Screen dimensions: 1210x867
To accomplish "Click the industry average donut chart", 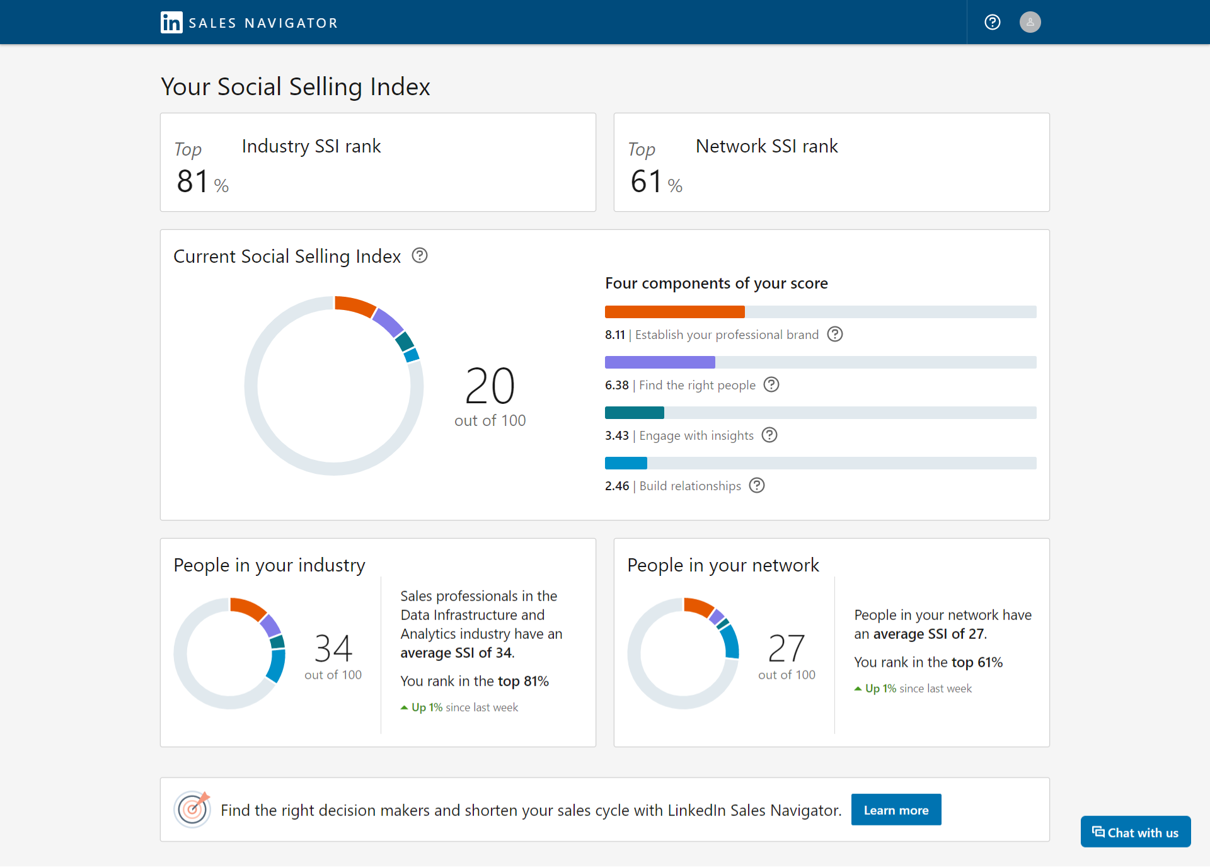I will (230, 653).
